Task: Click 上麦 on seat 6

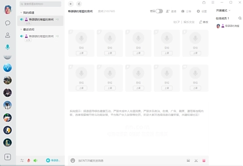Action: [82, 88]
